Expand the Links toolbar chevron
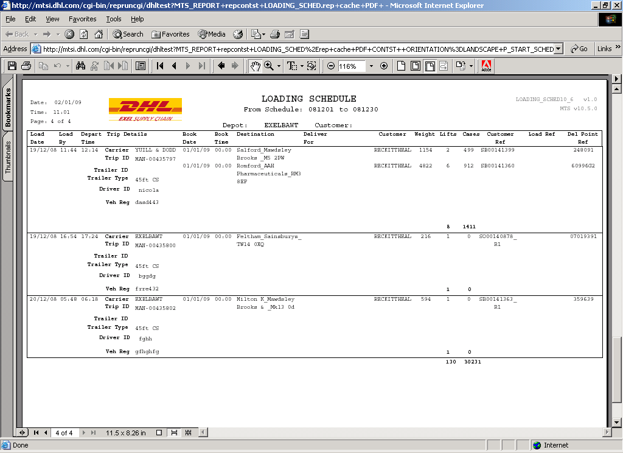Screen dimensions: 623x453 tap(618, 47)
